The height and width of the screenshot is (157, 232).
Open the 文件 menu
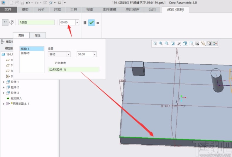click(x=9, y=10)
